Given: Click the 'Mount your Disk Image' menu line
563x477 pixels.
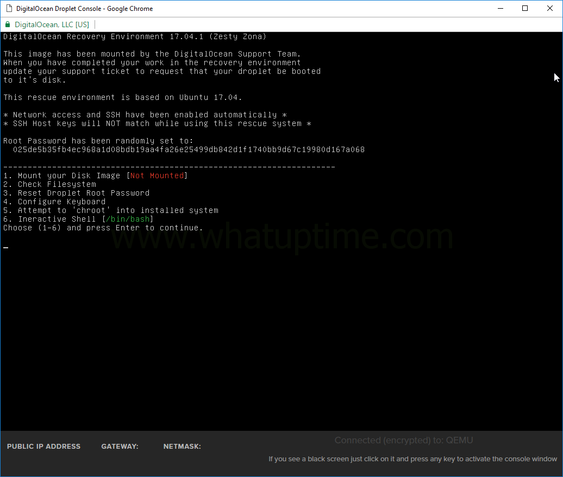Looking at the screenshot, I should coord(96,175).
